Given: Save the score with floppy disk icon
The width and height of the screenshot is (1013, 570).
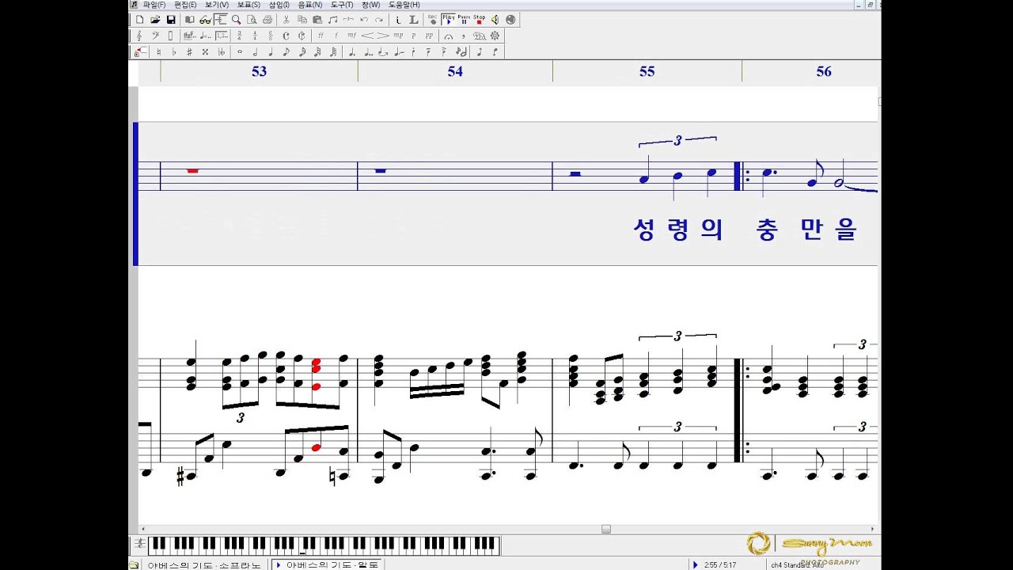Looking at the screenshot, I should (171, 20).
